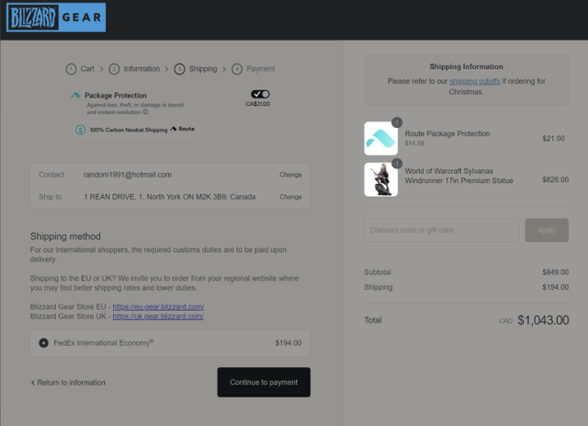Open Blizzard Gear Store EU link

tap(158, 306)
